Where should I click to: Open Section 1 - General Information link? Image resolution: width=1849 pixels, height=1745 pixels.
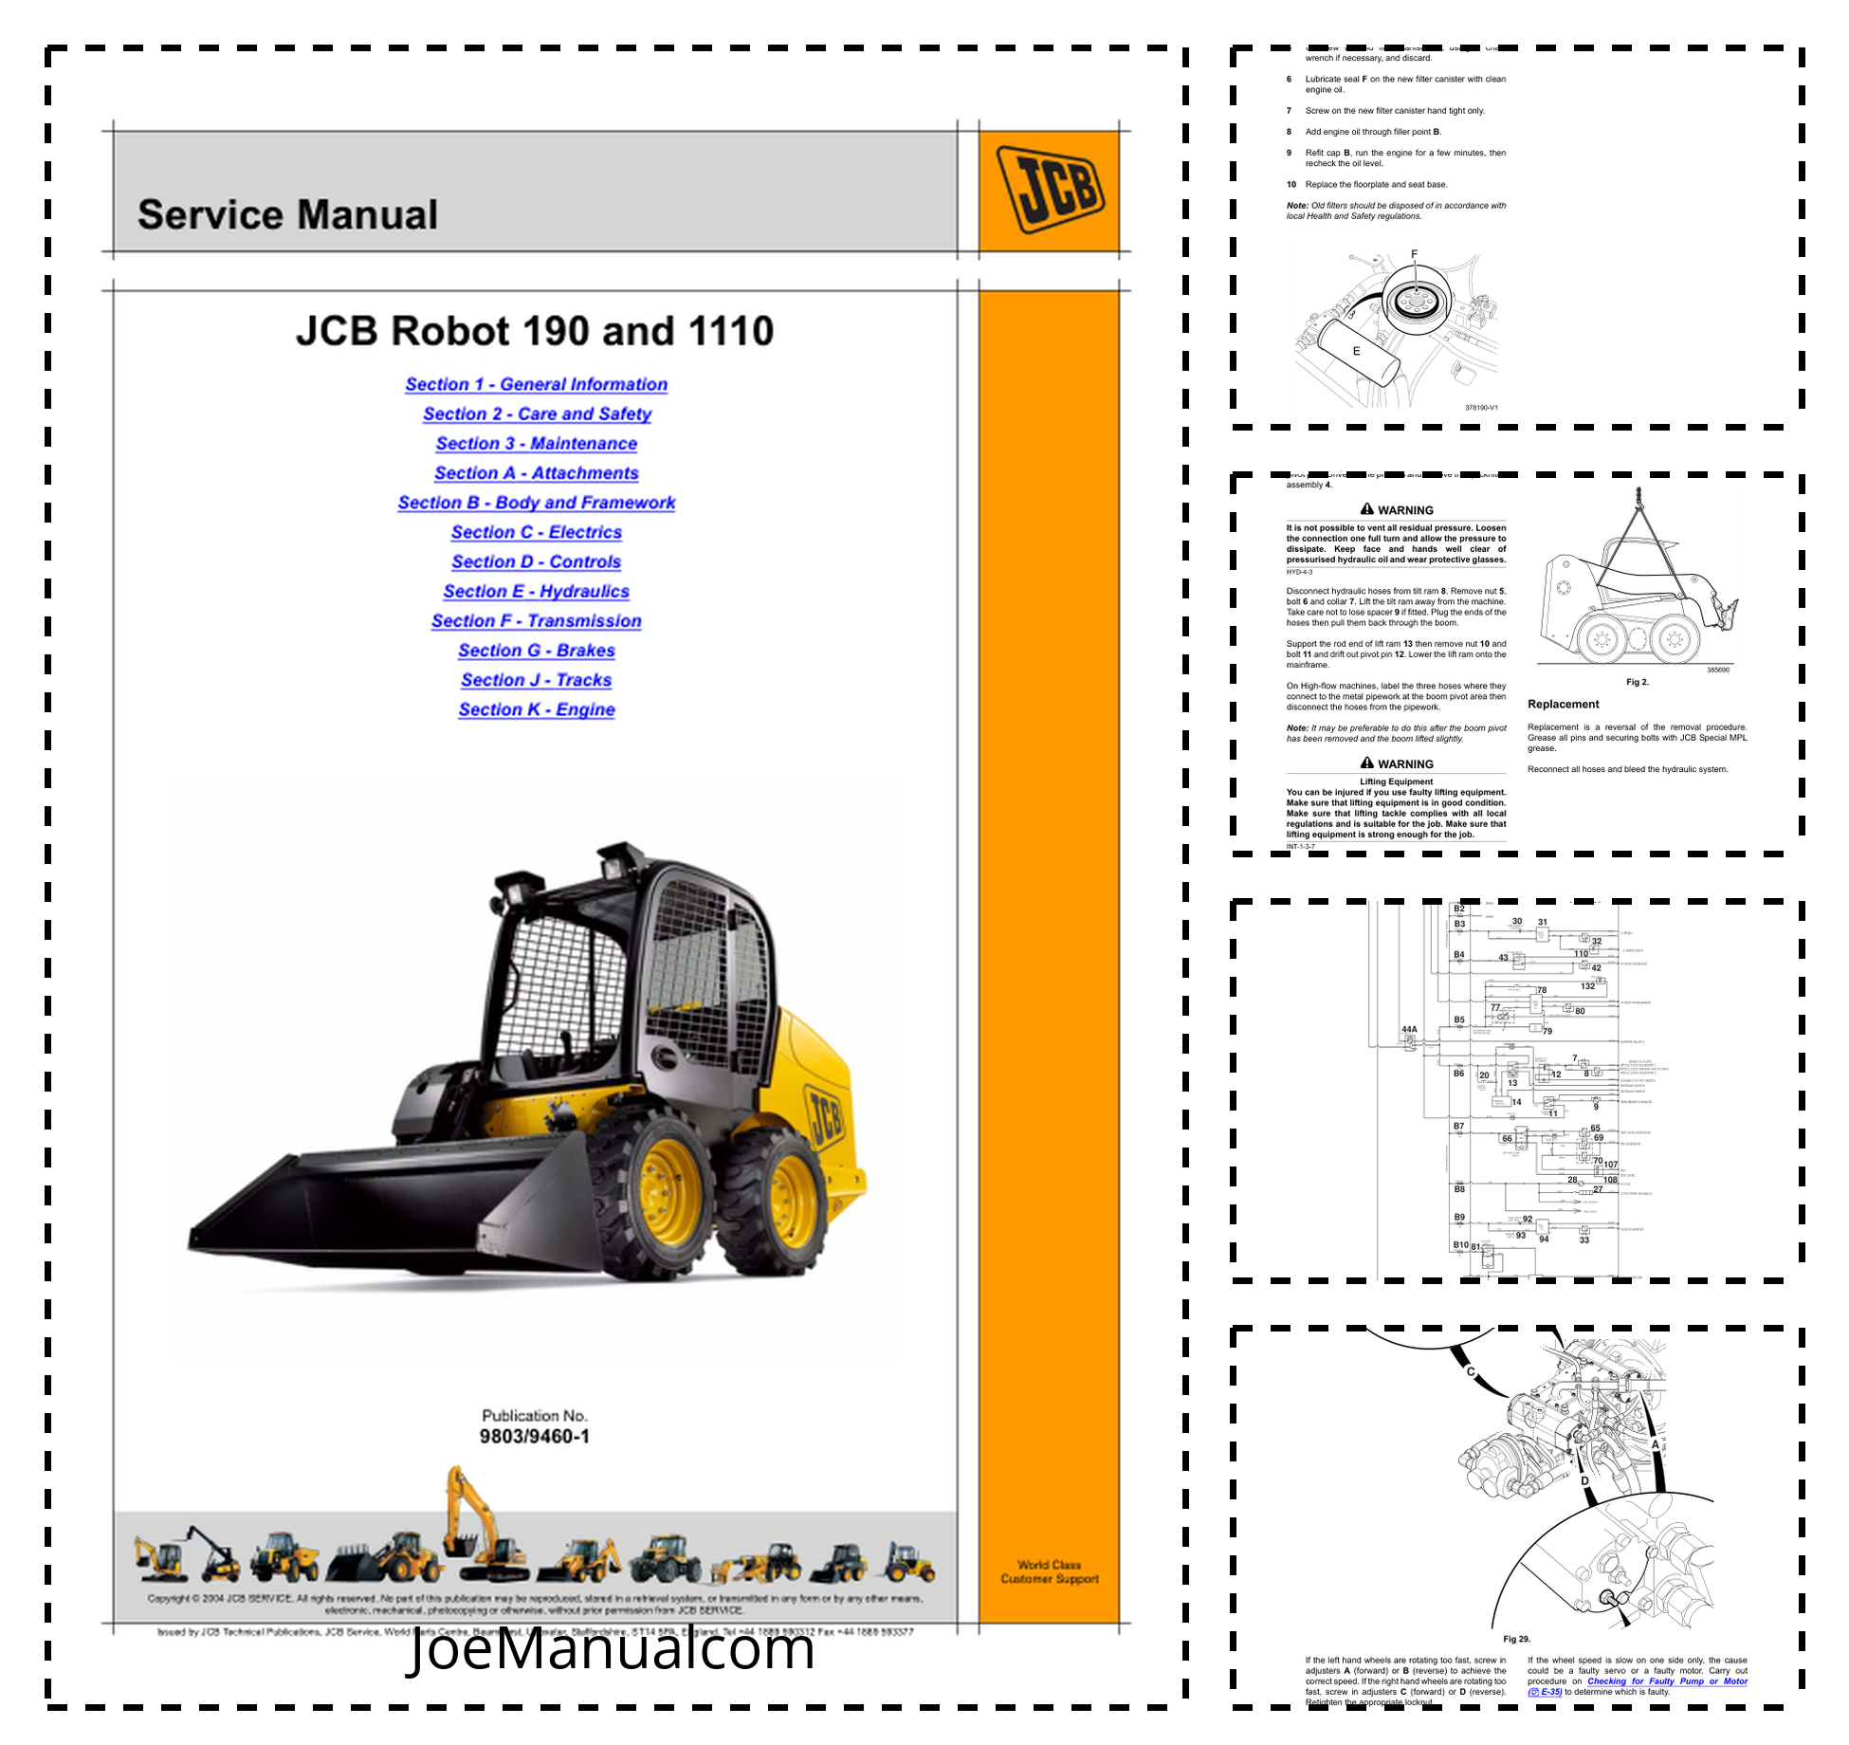tap(536, 385)
